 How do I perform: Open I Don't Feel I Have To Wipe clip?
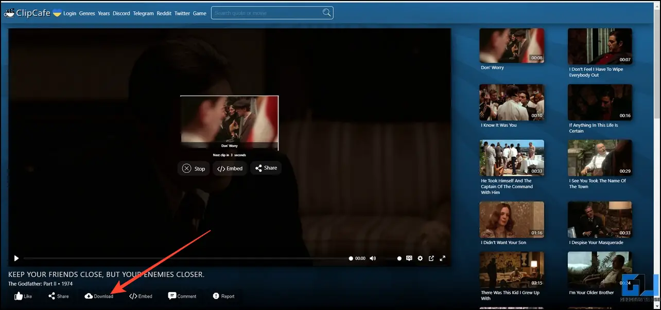(x=600, y=46)
